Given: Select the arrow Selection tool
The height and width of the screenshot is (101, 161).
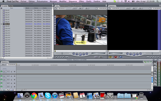Looking at the screenshot, I should pos(155,62).
